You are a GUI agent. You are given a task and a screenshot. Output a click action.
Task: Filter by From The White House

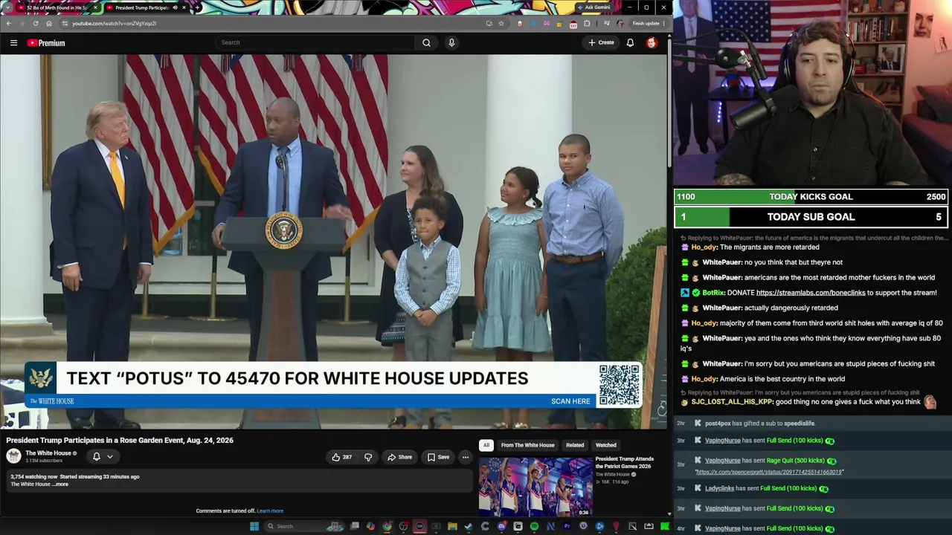(x=527, y=445)
